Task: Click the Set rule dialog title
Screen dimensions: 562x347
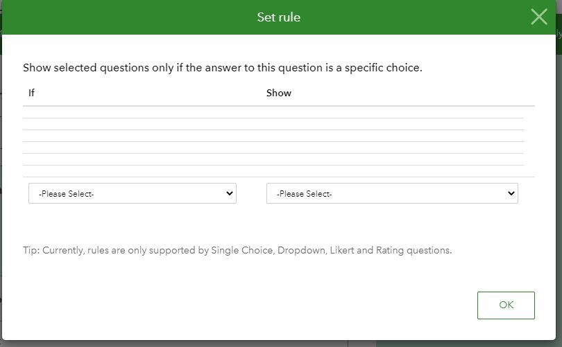Action: [278, 17]
